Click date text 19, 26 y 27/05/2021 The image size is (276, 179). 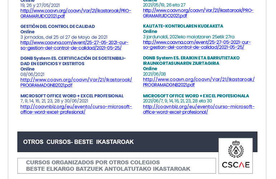[x=40, y=5]
